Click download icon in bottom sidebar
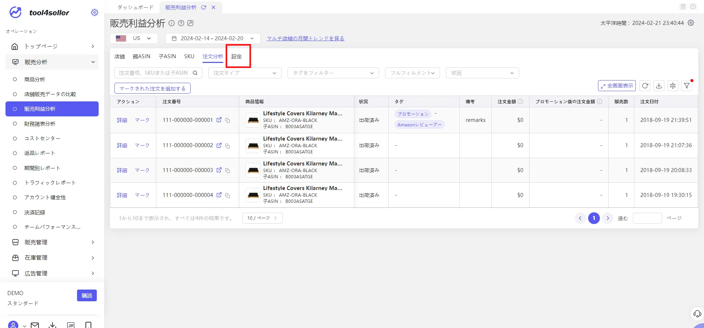This screenshot has width=704, height=328. click(x=52, y=325)
